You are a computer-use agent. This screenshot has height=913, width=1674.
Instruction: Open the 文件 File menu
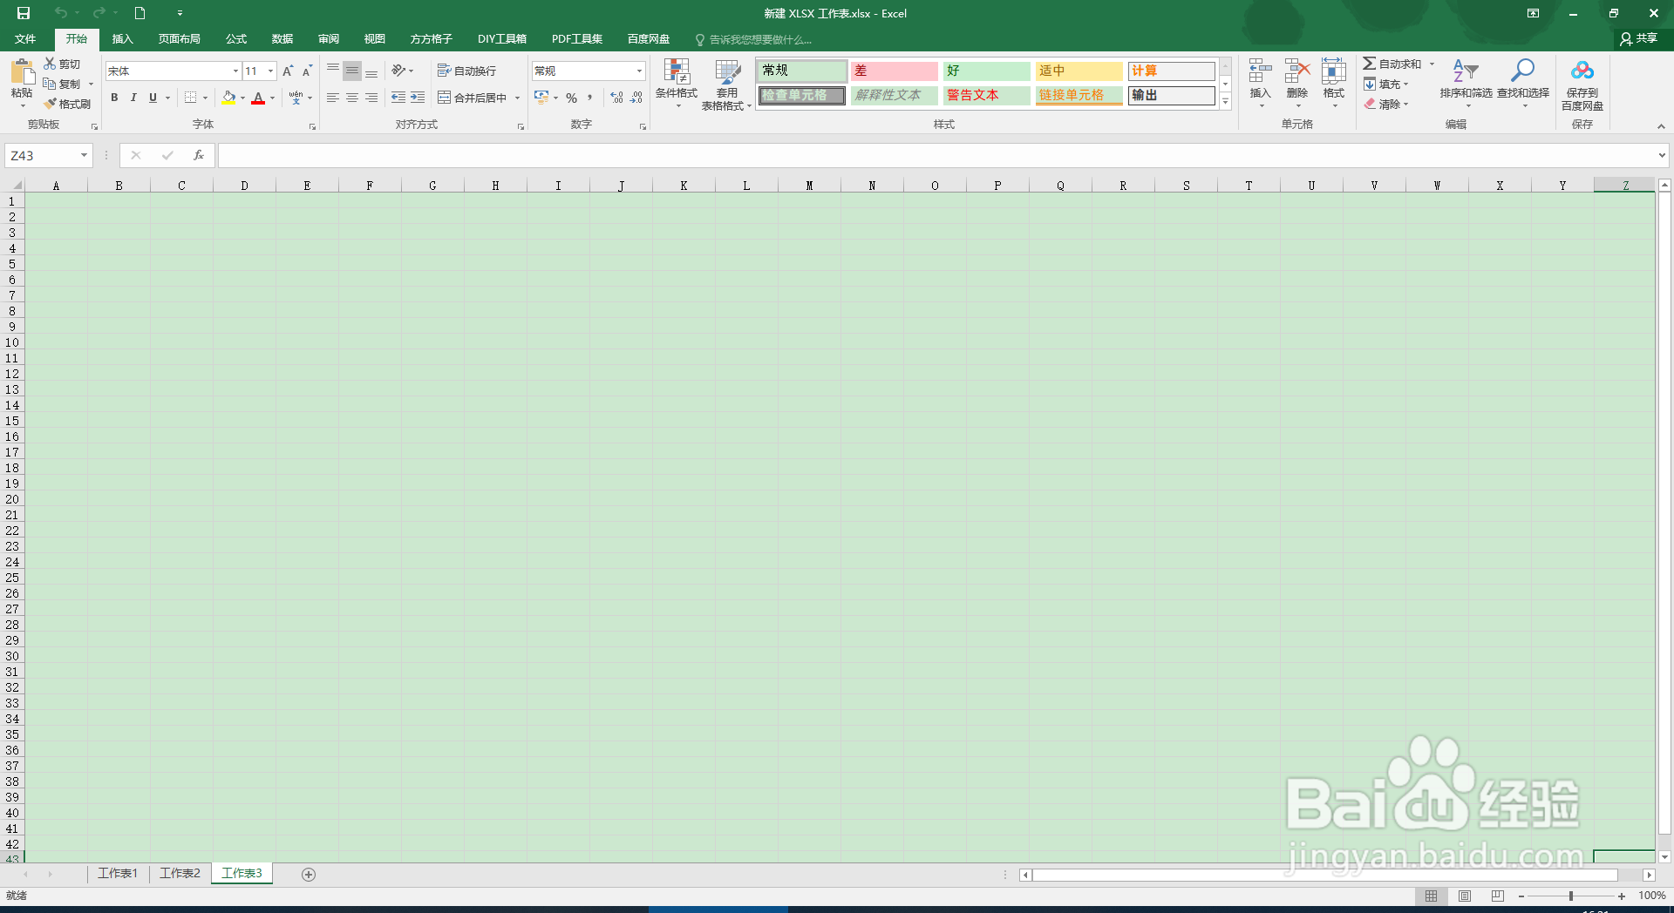coord(25,39)
